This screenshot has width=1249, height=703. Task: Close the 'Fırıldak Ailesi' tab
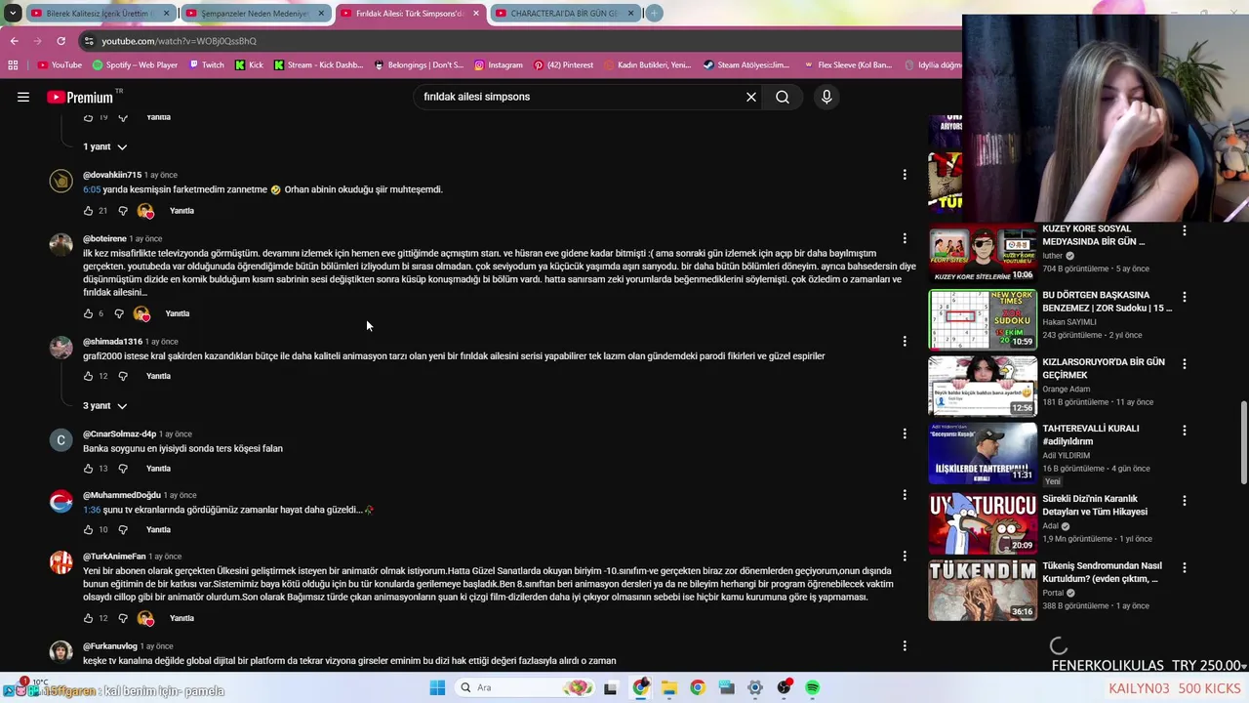[x=476, y=13]
